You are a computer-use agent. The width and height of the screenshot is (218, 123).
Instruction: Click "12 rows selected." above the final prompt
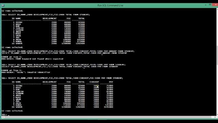coord(12,111)
